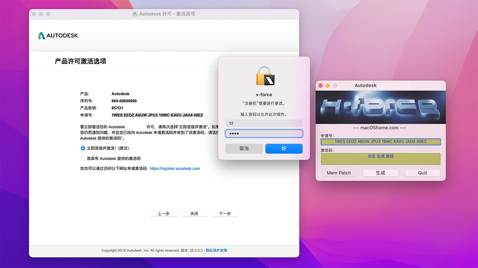
Task: Click the product key value '657O1'
Action: pyautogui.click(x=117, y=108)
